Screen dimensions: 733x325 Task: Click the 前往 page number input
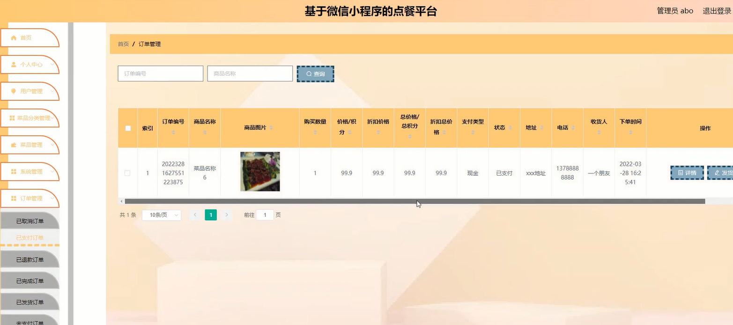(x=265, y=215)
